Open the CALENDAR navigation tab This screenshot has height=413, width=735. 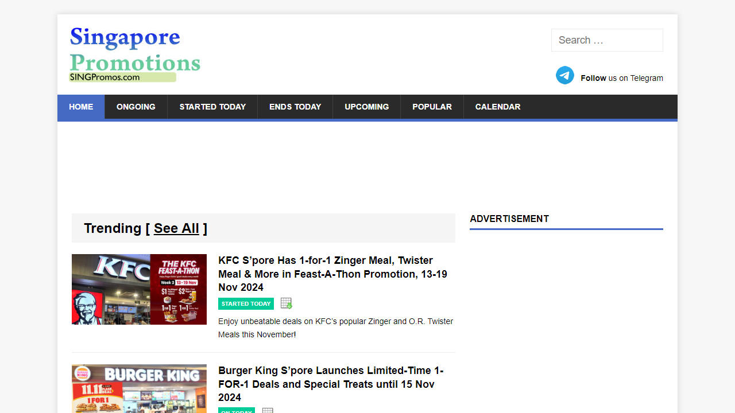[x=498, y=107]
